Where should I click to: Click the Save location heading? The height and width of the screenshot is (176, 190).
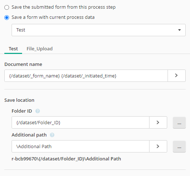click(x=20, y=100)
